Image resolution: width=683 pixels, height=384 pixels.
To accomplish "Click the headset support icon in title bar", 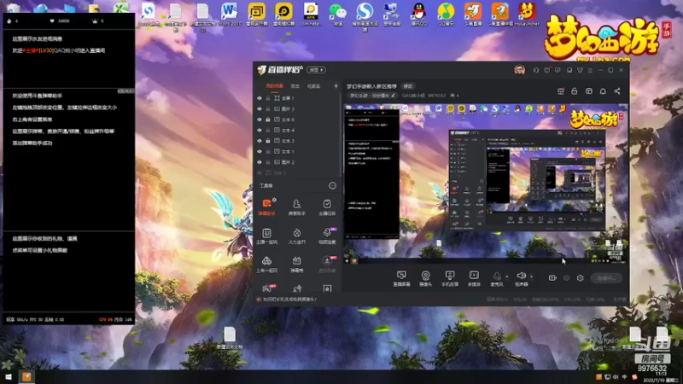I will (x=536, y=70).
